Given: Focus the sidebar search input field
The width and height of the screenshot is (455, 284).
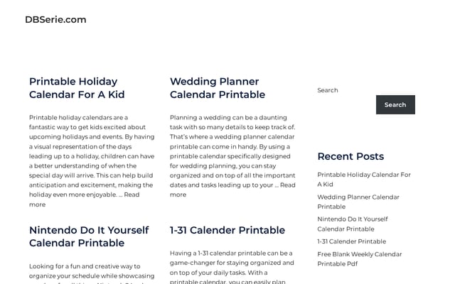Looking at the screenshot, I should pyautogui.click(x=346, y=104).
